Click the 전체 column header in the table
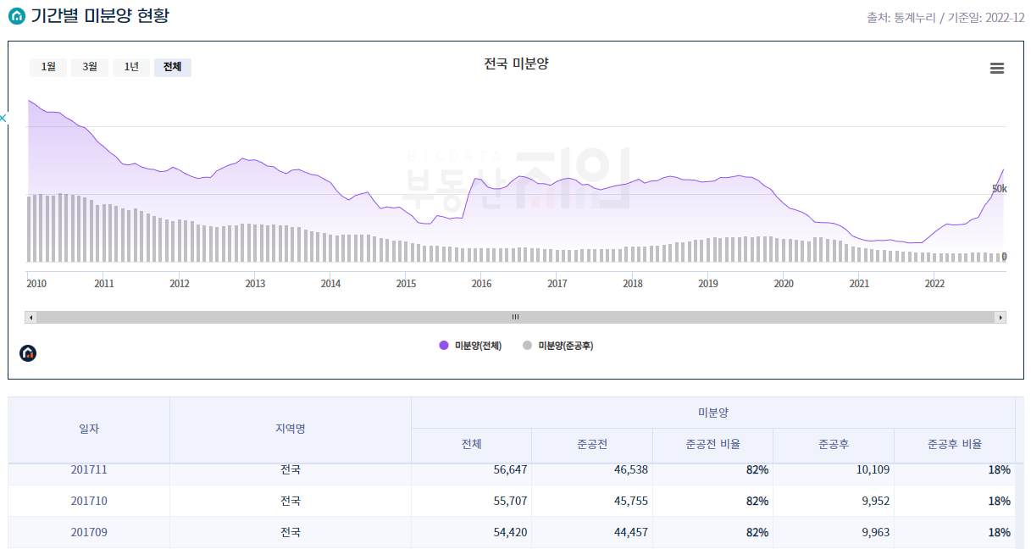 469,445
